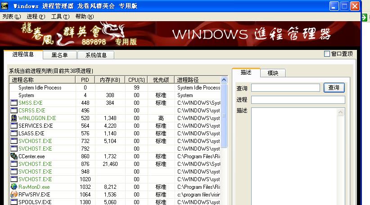Click description box scrollbar up arrow
Image resolution: width=370 pixels, height=205 pixels.
tap(340, 112)
